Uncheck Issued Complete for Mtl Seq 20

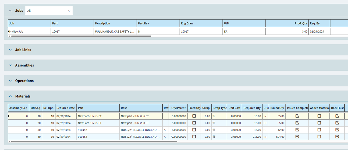(x=297, y=123)
